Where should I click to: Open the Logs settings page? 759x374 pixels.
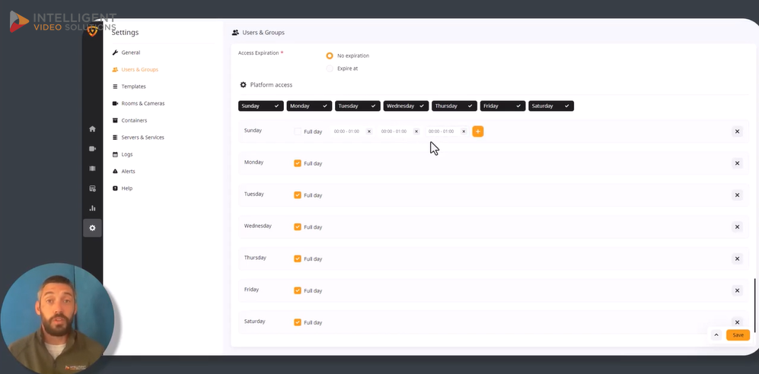point(127,154)
